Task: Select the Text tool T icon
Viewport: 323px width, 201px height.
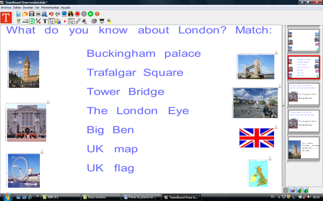Action: 45,21
